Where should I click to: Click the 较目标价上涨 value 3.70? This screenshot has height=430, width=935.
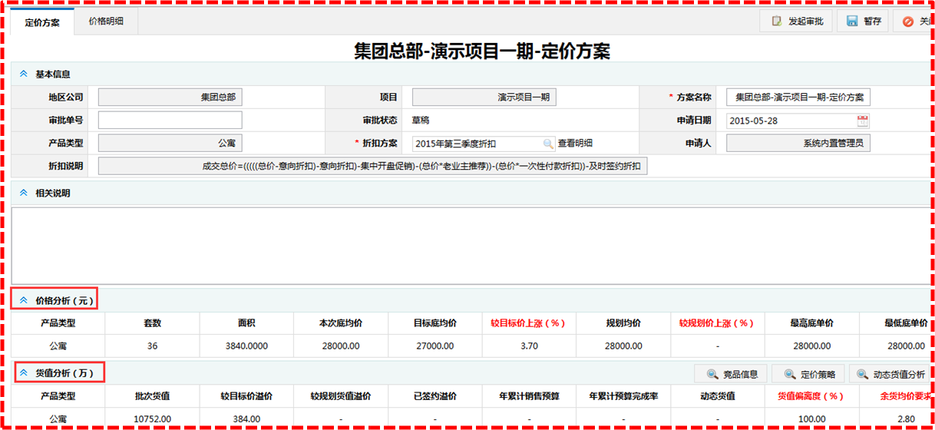point(528,346)
